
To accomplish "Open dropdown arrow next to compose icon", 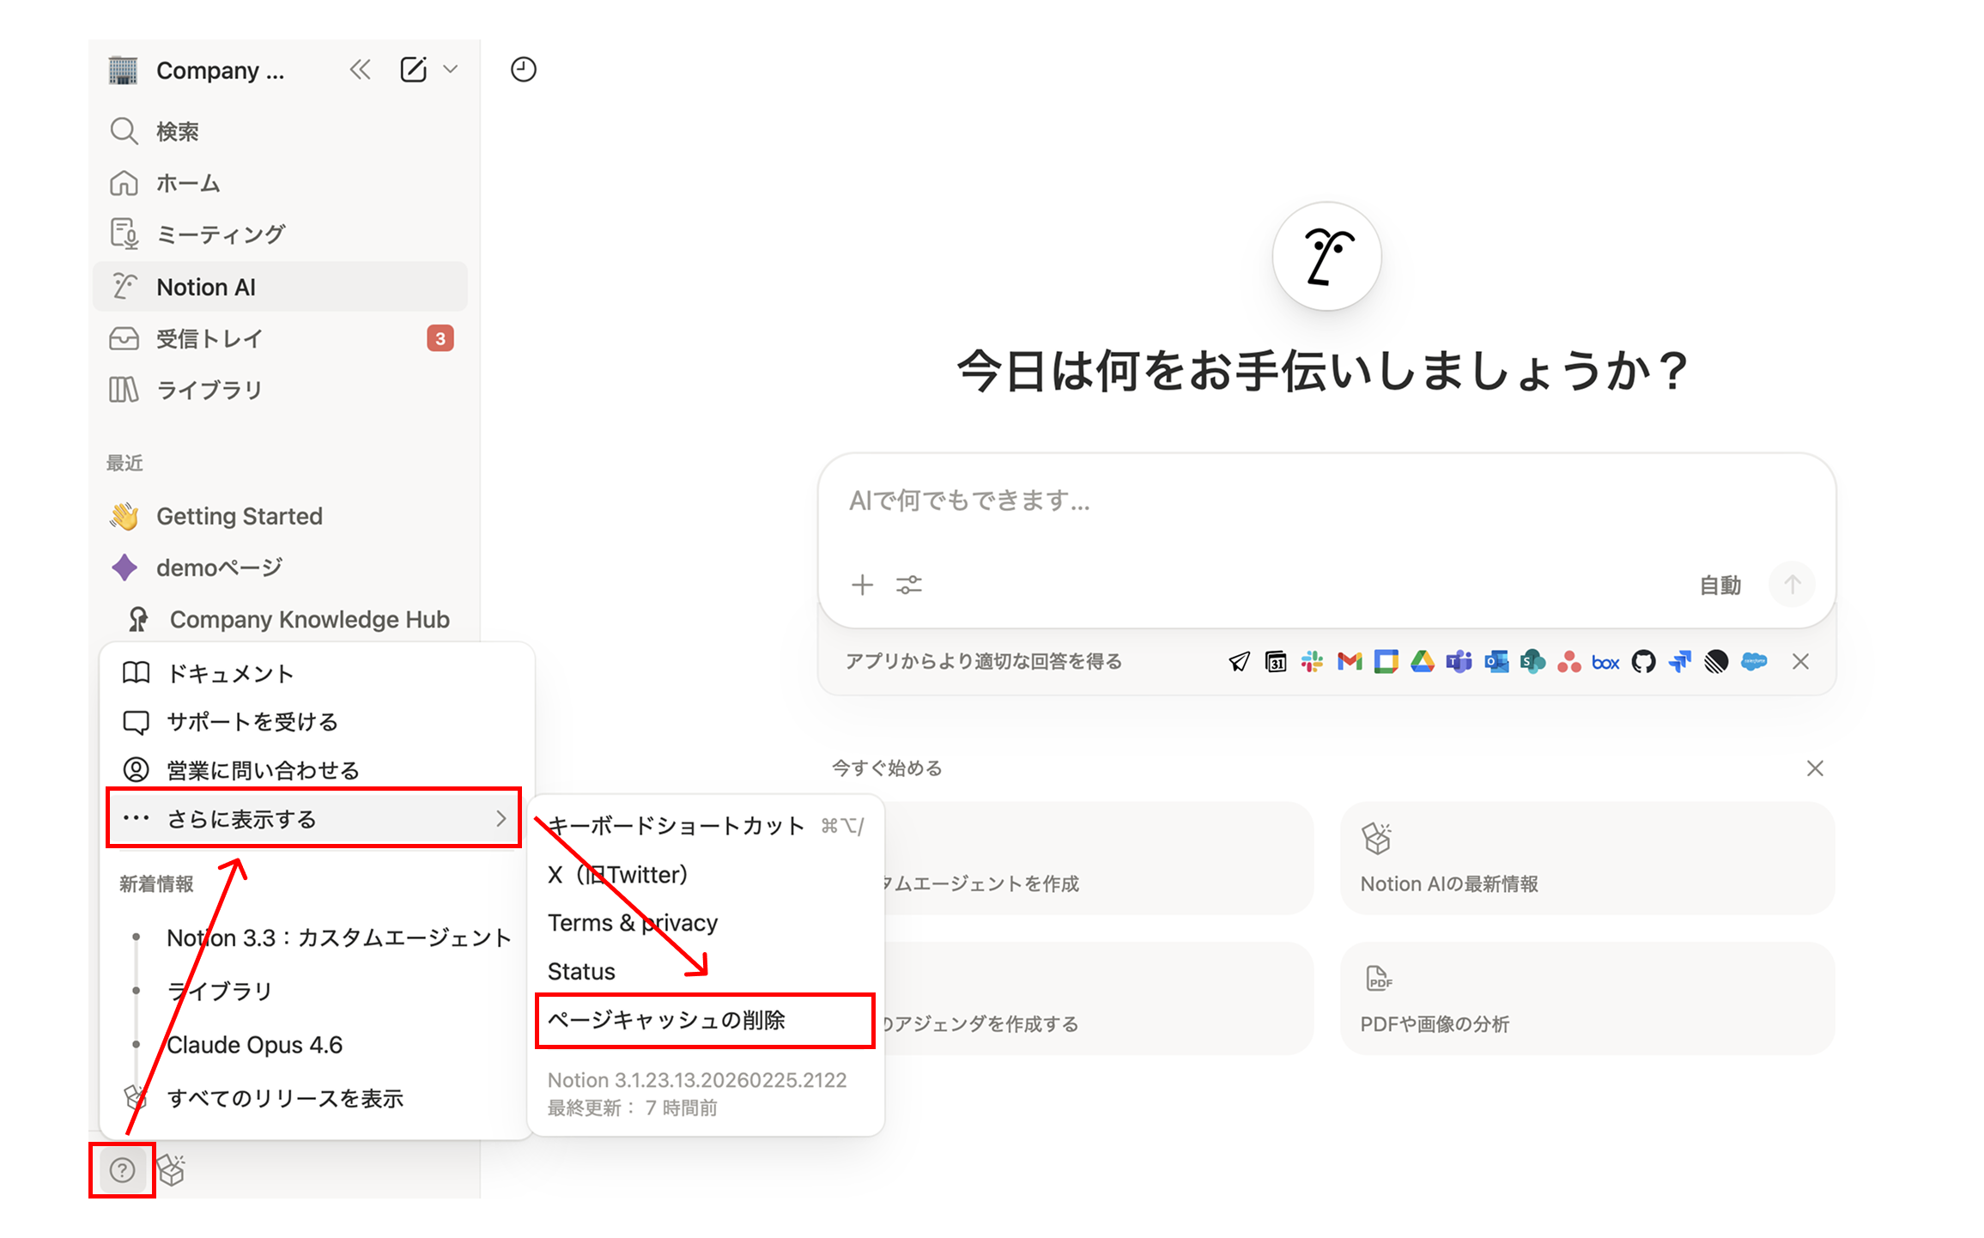I will pyautogui.click(x=451, y=70).
